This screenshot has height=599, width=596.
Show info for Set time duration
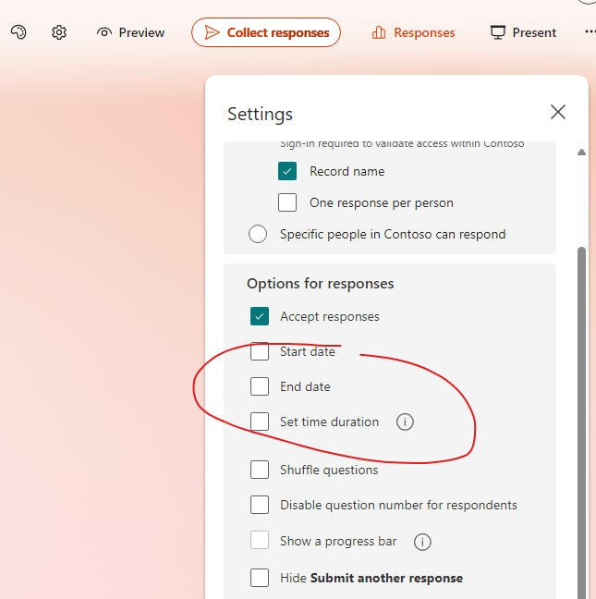click(405, 422)
